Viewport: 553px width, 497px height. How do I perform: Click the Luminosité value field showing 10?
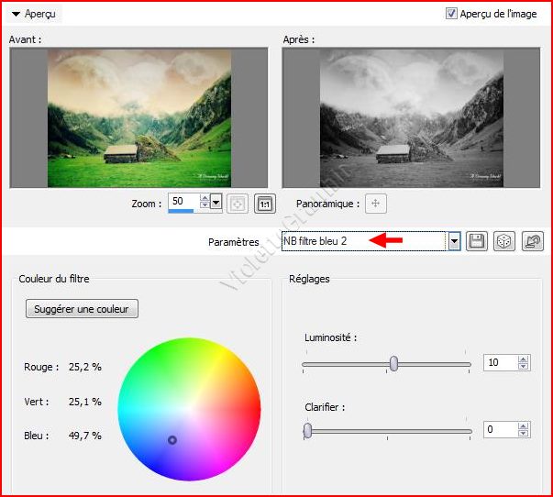click(500, 363)
